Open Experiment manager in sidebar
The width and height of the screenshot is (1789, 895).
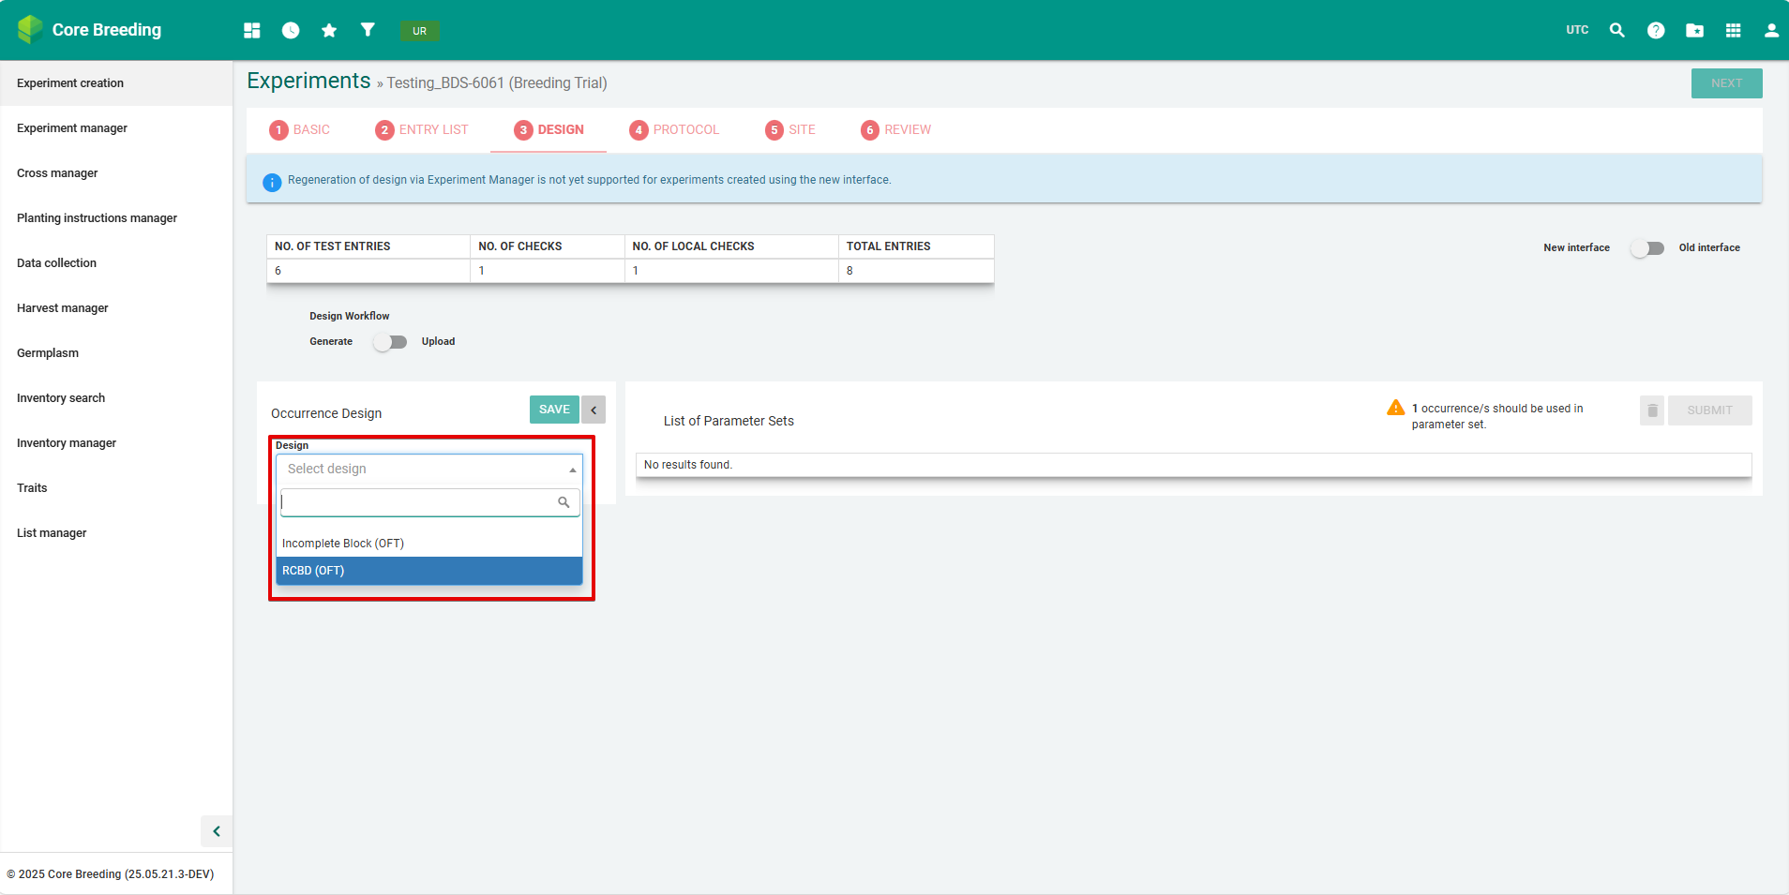click(72, 128)
